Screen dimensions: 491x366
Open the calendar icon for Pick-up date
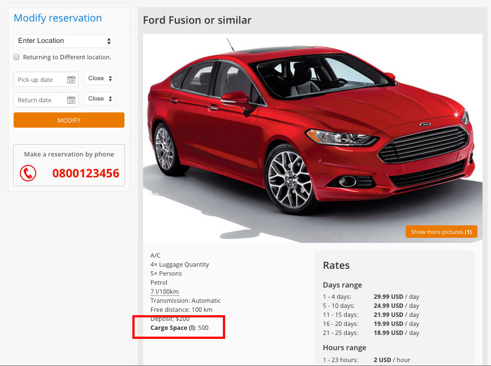pos(71,80)
